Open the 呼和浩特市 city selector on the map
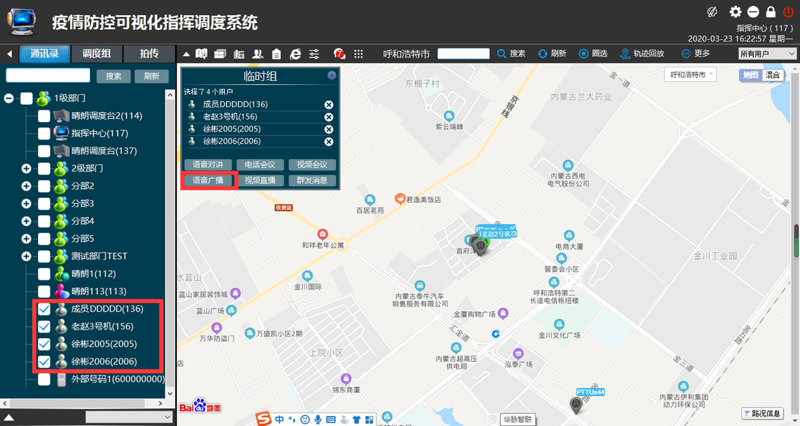The image size is (800, 426). click(x=690, y=75)
